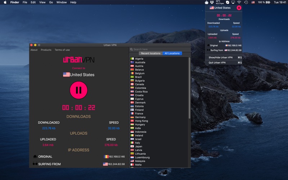Open the Dropbox menu bar icon
288x180 pixels.
[212, 2]
